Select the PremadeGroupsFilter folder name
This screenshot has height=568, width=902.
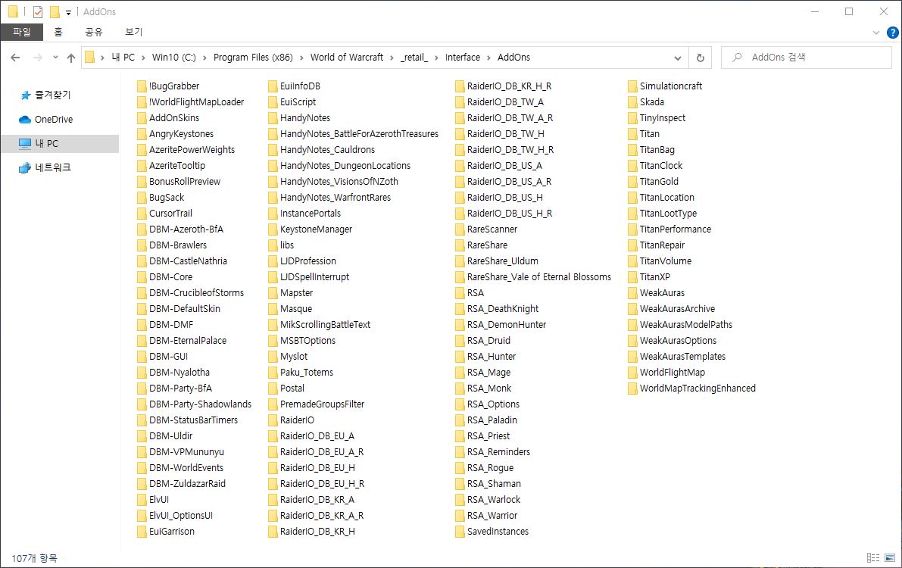tap(322, 404)
